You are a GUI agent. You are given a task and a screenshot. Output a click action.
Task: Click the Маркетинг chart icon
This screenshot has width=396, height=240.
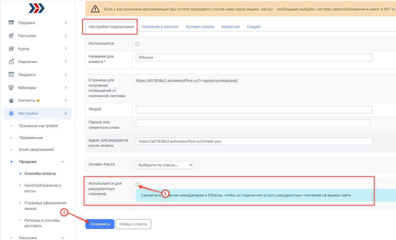tap(11, 62)
